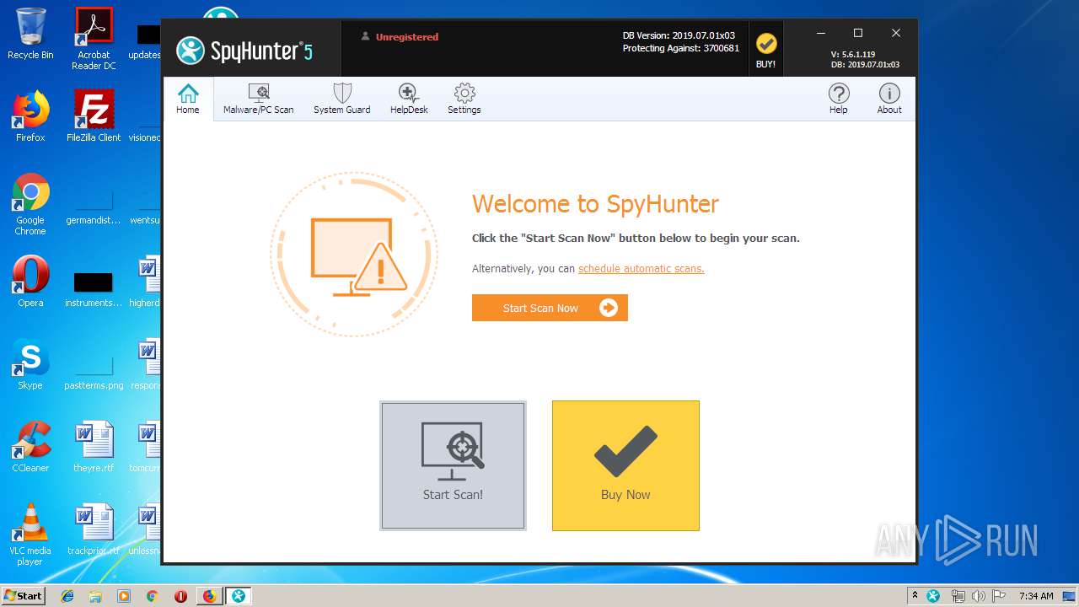Open the HelpDesk tab
The height and width of the screenshot is (607, 1079).
tap(409, 99)
